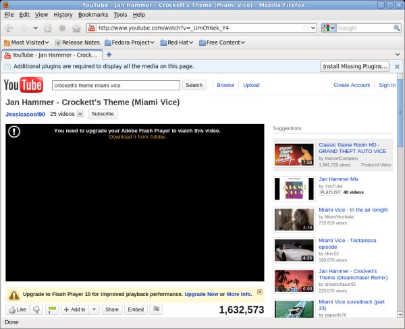Follow the Download it from Adobe link
This screenshot has height=329, width=405.
pos(137,137)
